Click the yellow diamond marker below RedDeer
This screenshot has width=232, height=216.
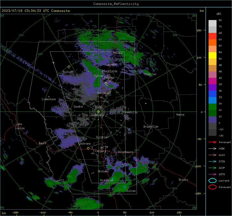106,83
